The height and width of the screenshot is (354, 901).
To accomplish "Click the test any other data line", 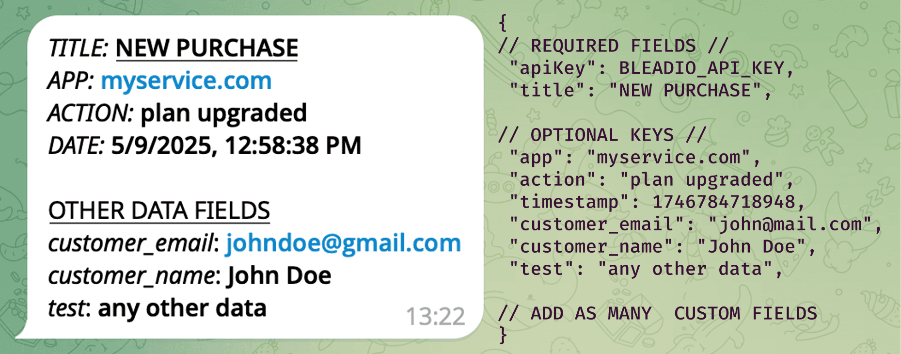I will pos(157,308).
